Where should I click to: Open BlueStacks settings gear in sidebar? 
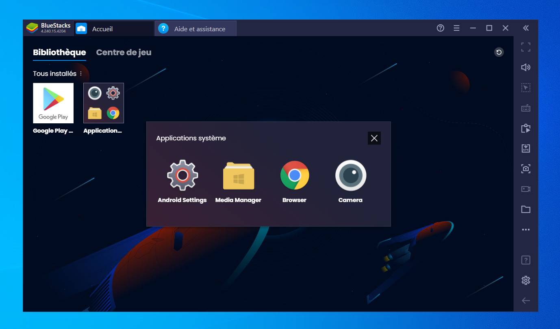point(526,280)
